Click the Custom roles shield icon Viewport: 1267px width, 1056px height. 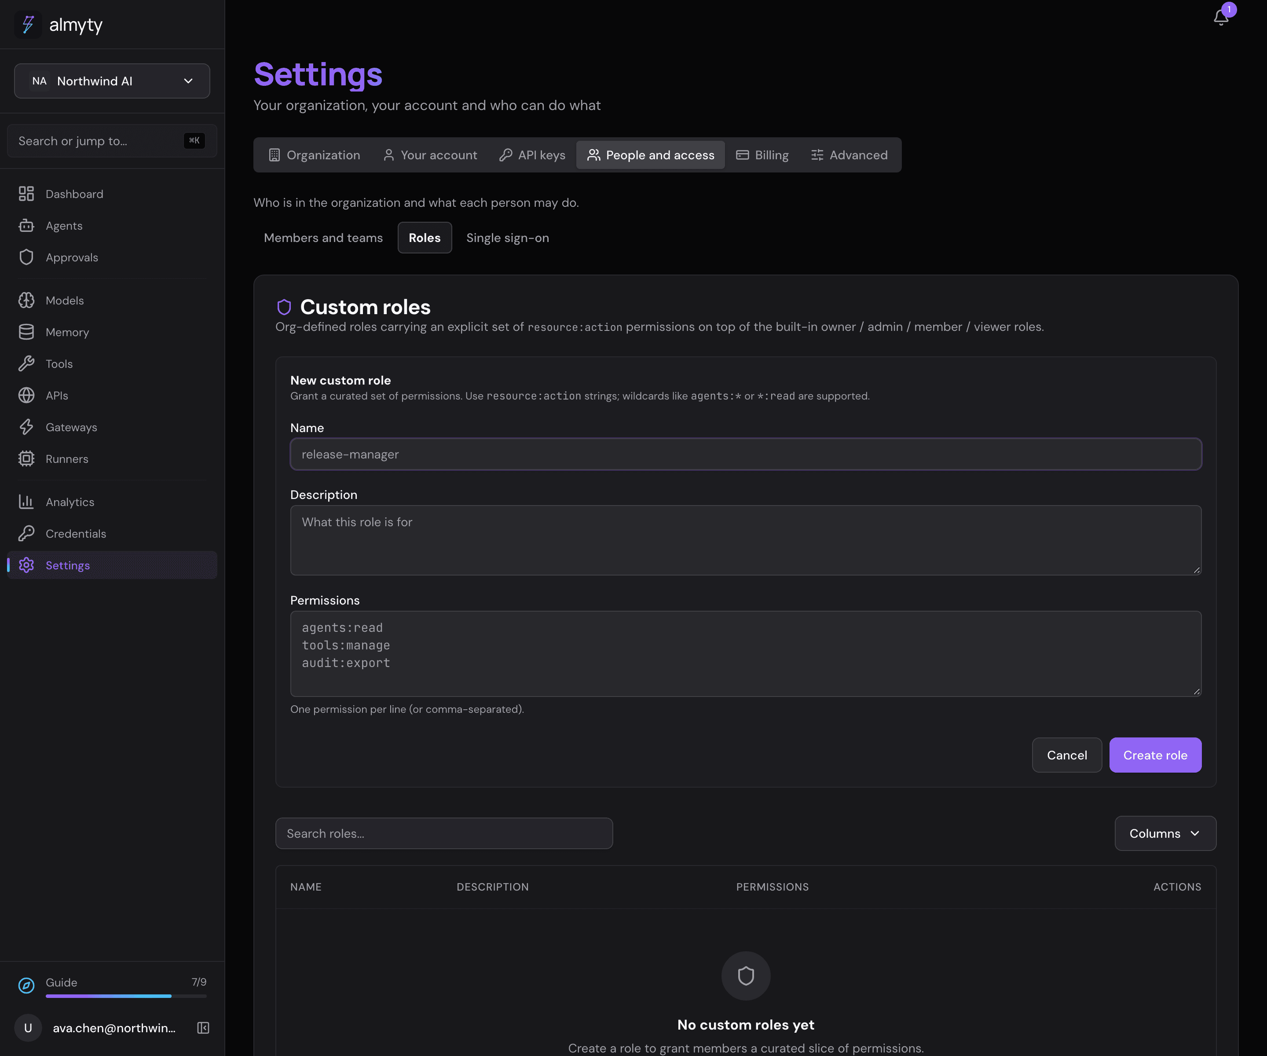click(x=284, y=307)
